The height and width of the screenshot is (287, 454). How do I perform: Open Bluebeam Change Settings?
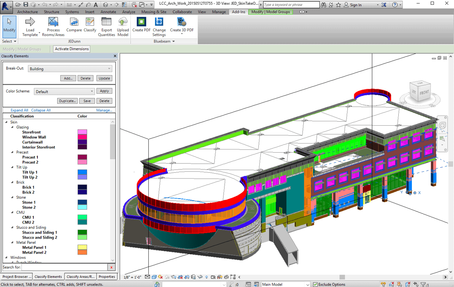[159, 22]
